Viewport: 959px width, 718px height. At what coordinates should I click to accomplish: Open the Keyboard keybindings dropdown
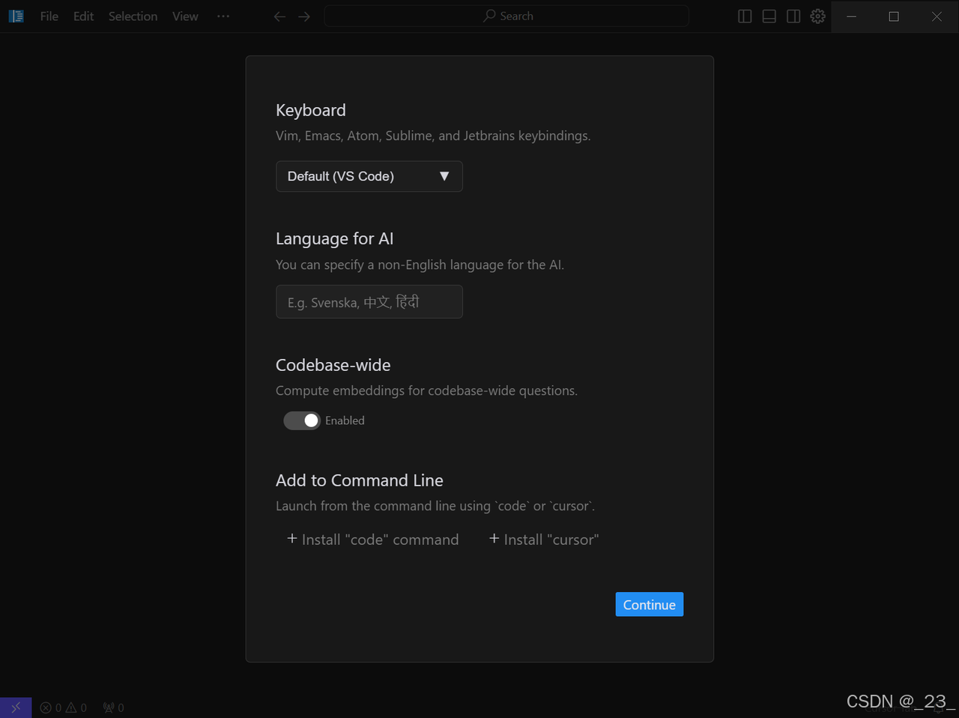(x=369, y=176)
